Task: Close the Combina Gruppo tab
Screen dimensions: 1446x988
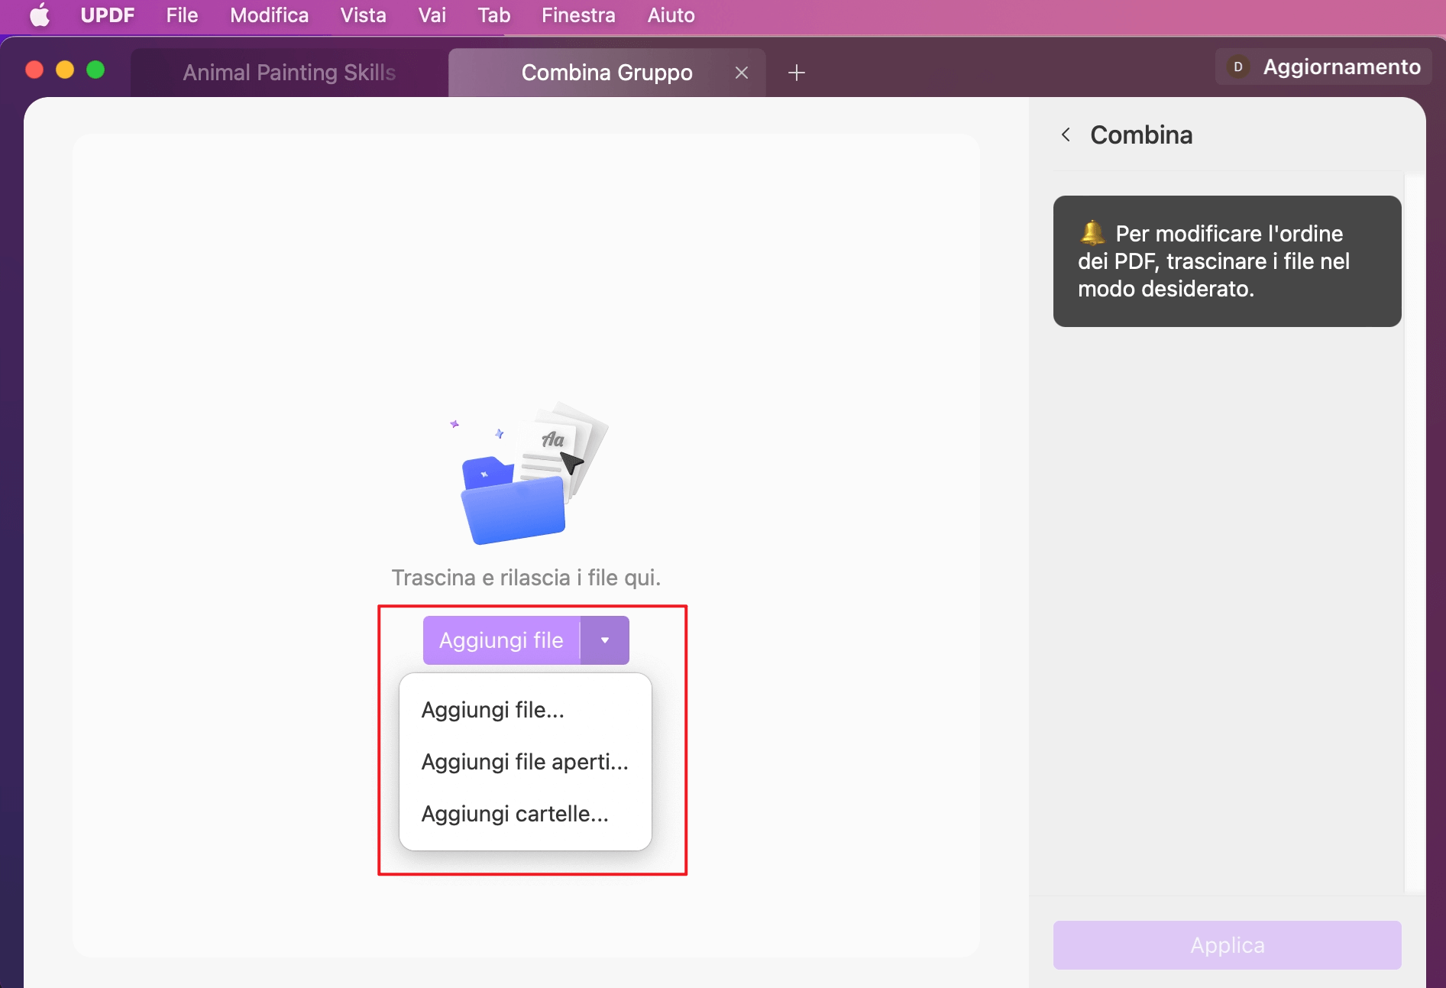Action: coord(742,73)
